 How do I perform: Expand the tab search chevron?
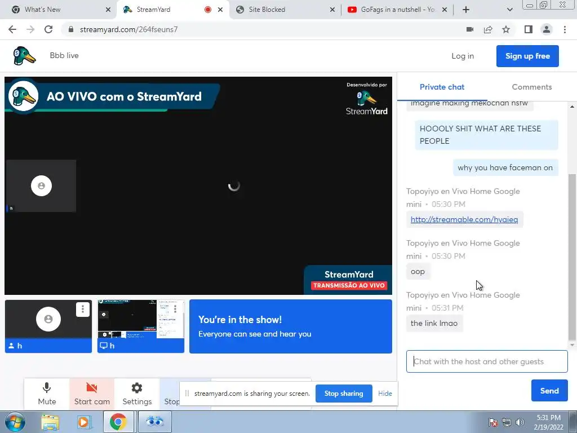coord(509,10)
